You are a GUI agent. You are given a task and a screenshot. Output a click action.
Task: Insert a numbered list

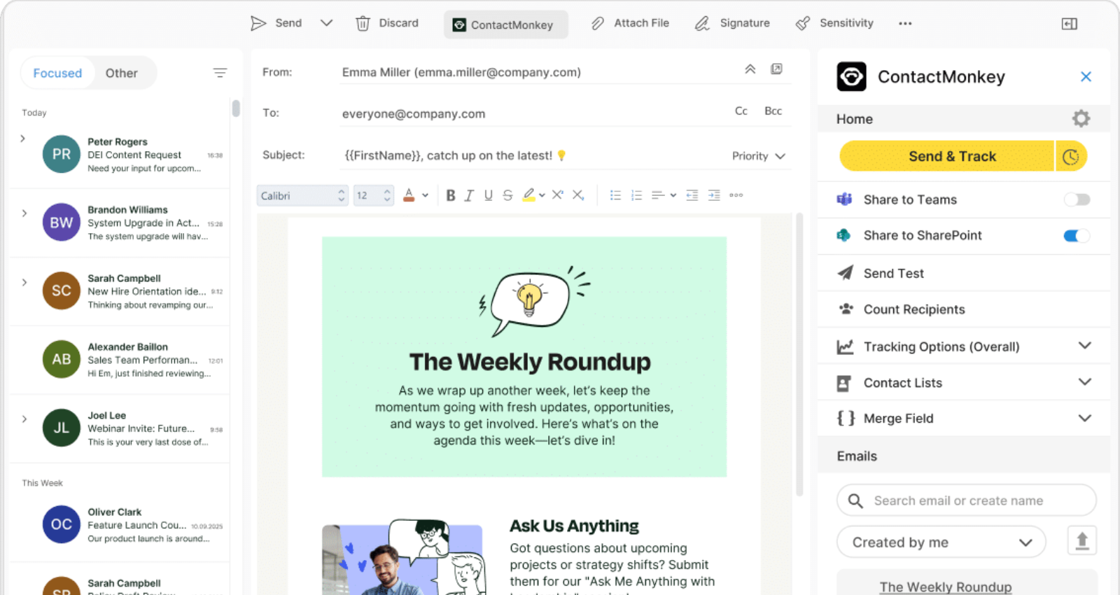(636, 195)
